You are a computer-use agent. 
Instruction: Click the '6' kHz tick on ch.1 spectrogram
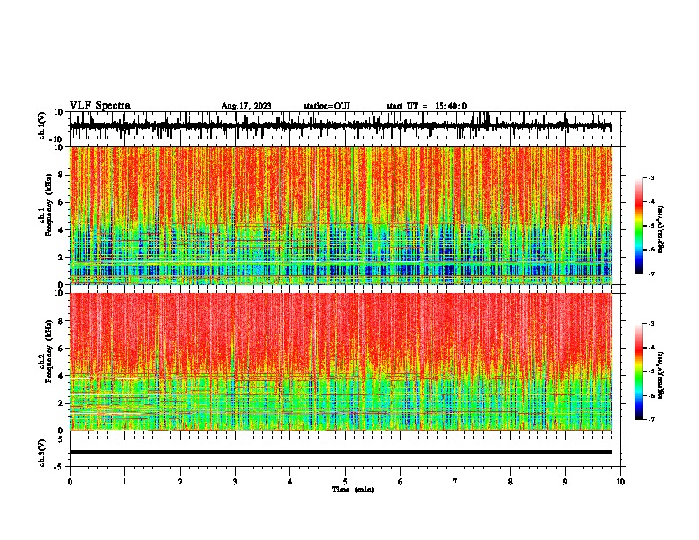point(62,202)
